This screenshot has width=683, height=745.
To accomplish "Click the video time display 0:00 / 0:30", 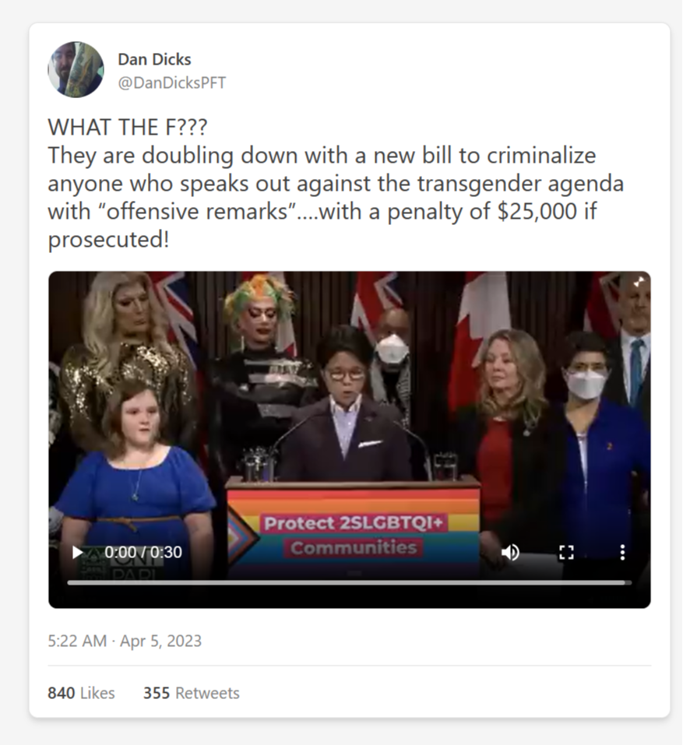I will pos(143,552).
